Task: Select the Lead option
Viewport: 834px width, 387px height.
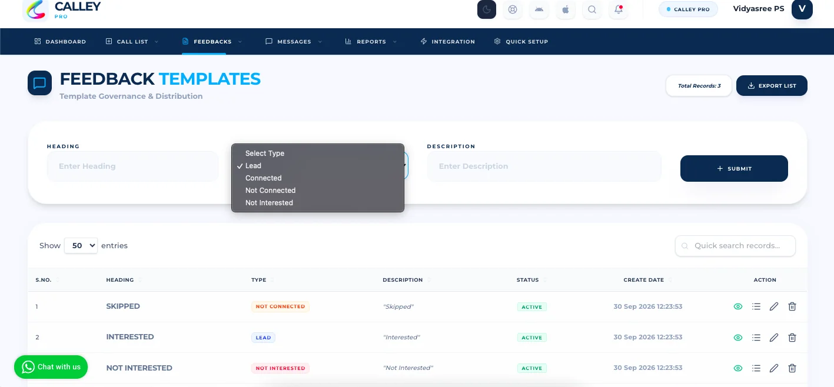Action: click(x=318, y=166)
